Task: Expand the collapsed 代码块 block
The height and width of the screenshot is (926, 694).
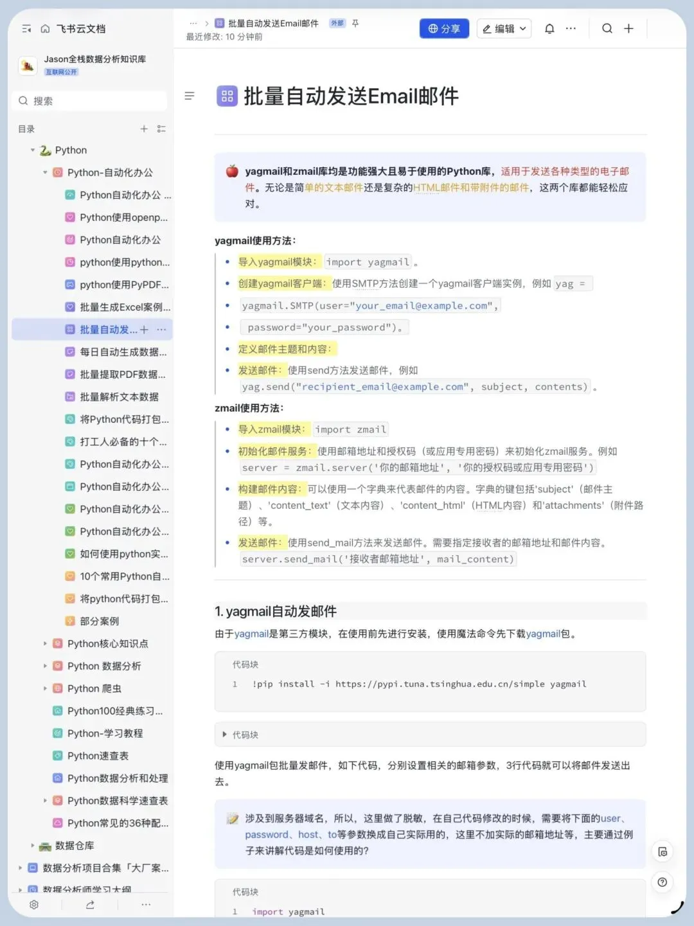Action: tap(224, 735)
